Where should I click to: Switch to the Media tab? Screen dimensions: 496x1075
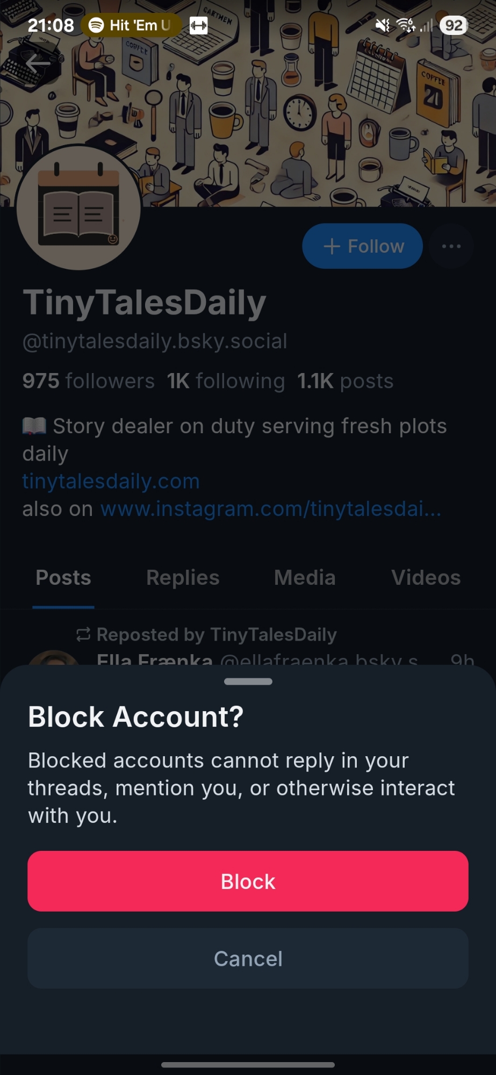coord(305,578)
